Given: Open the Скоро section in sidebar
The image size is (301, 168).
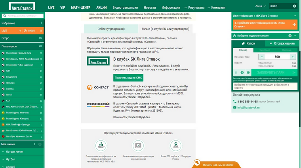Looking at the screenshot, I should click(x=22, y=38).
